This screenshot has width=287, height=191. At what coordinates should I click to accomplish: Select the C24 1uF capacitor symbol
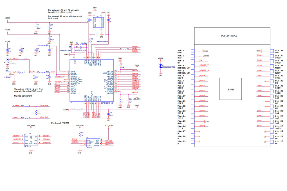coord(129,101)
